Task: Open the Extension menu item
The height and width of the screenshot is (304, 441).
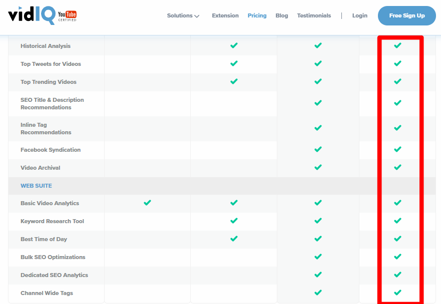Action: click(225, 15)
